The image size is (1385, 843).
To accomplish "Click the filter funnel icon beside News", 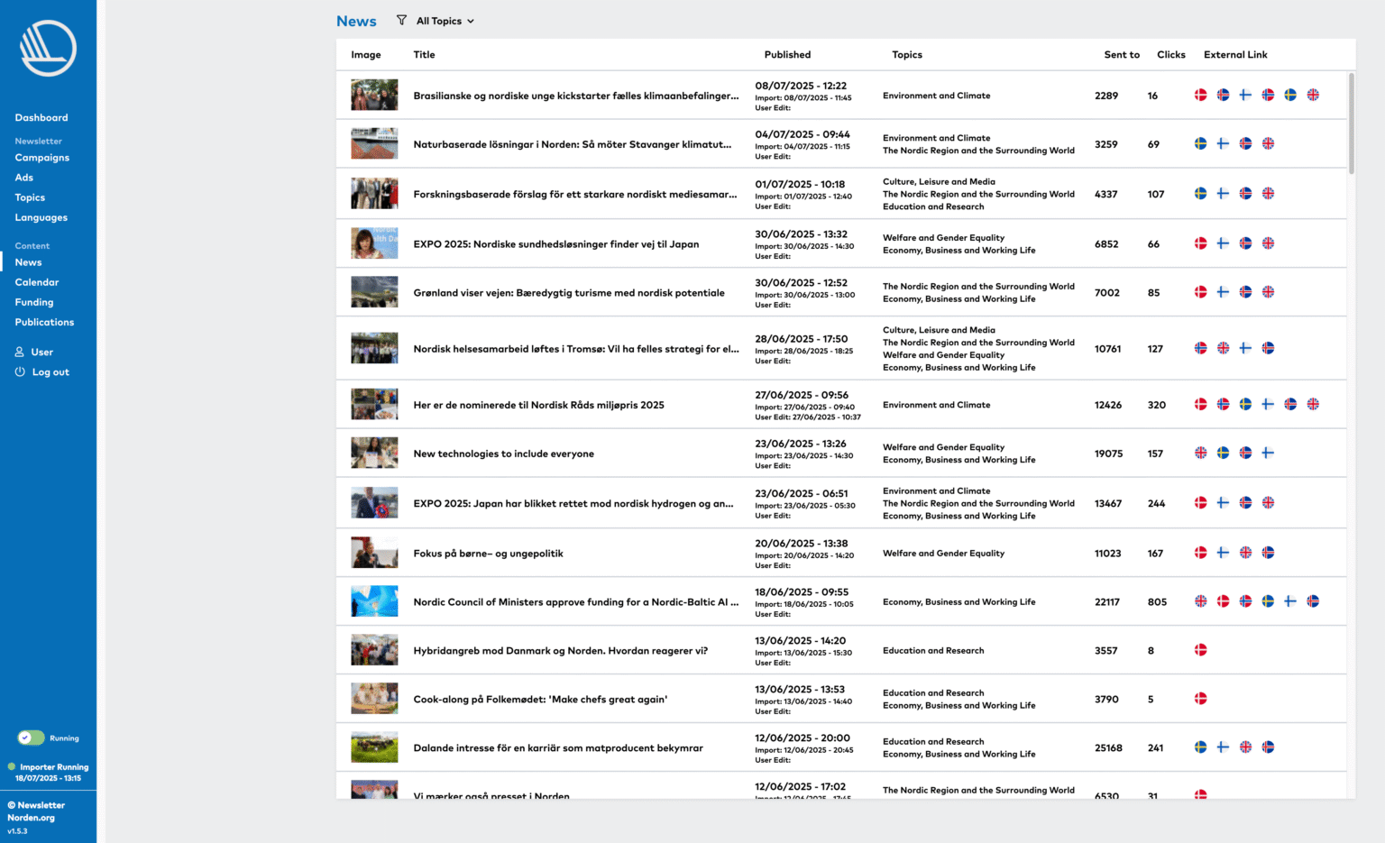I will pyautogui.click(x=401, y=20).
